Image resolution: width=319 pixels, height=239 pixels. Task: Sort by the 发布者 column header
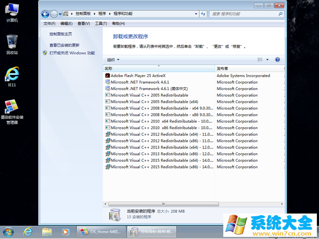[249, 68]
